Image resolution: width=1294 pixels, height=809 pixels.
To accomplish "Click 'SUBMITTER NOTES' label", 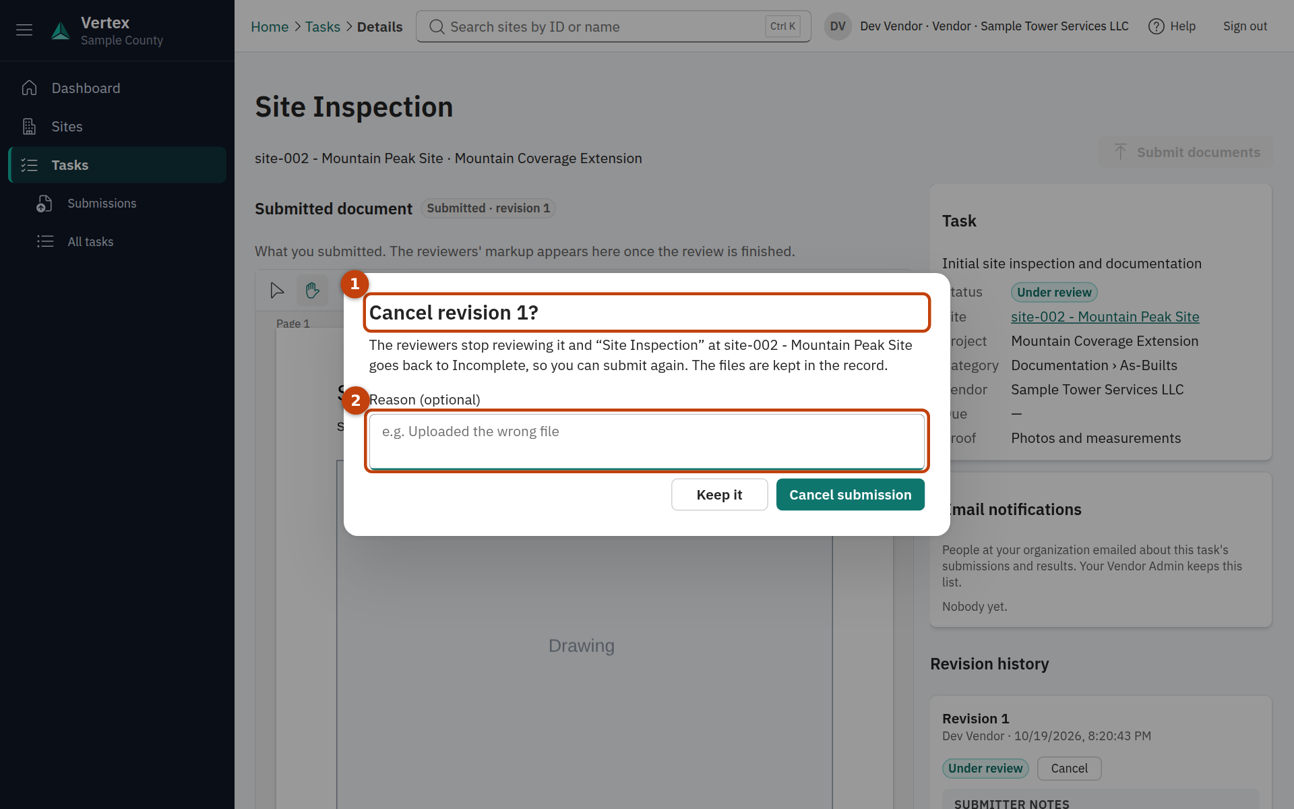I will [1012, 804].
